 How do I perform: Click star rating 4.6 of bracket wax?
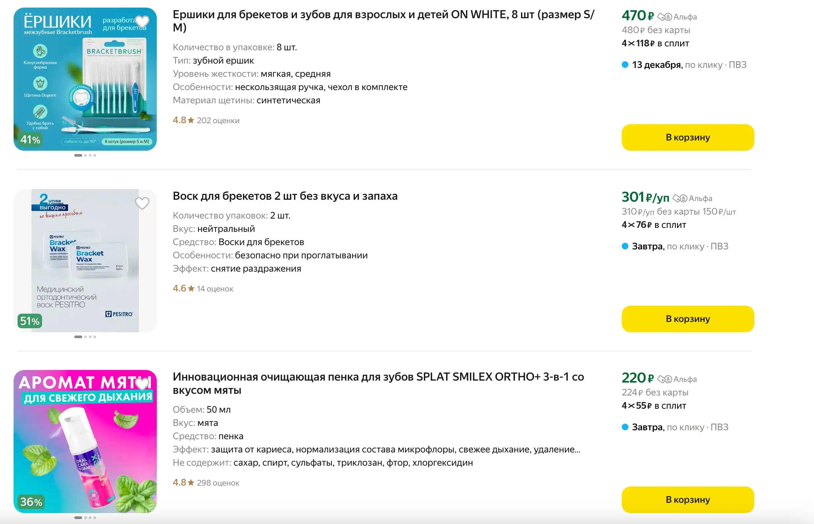(x=184, y=288)
